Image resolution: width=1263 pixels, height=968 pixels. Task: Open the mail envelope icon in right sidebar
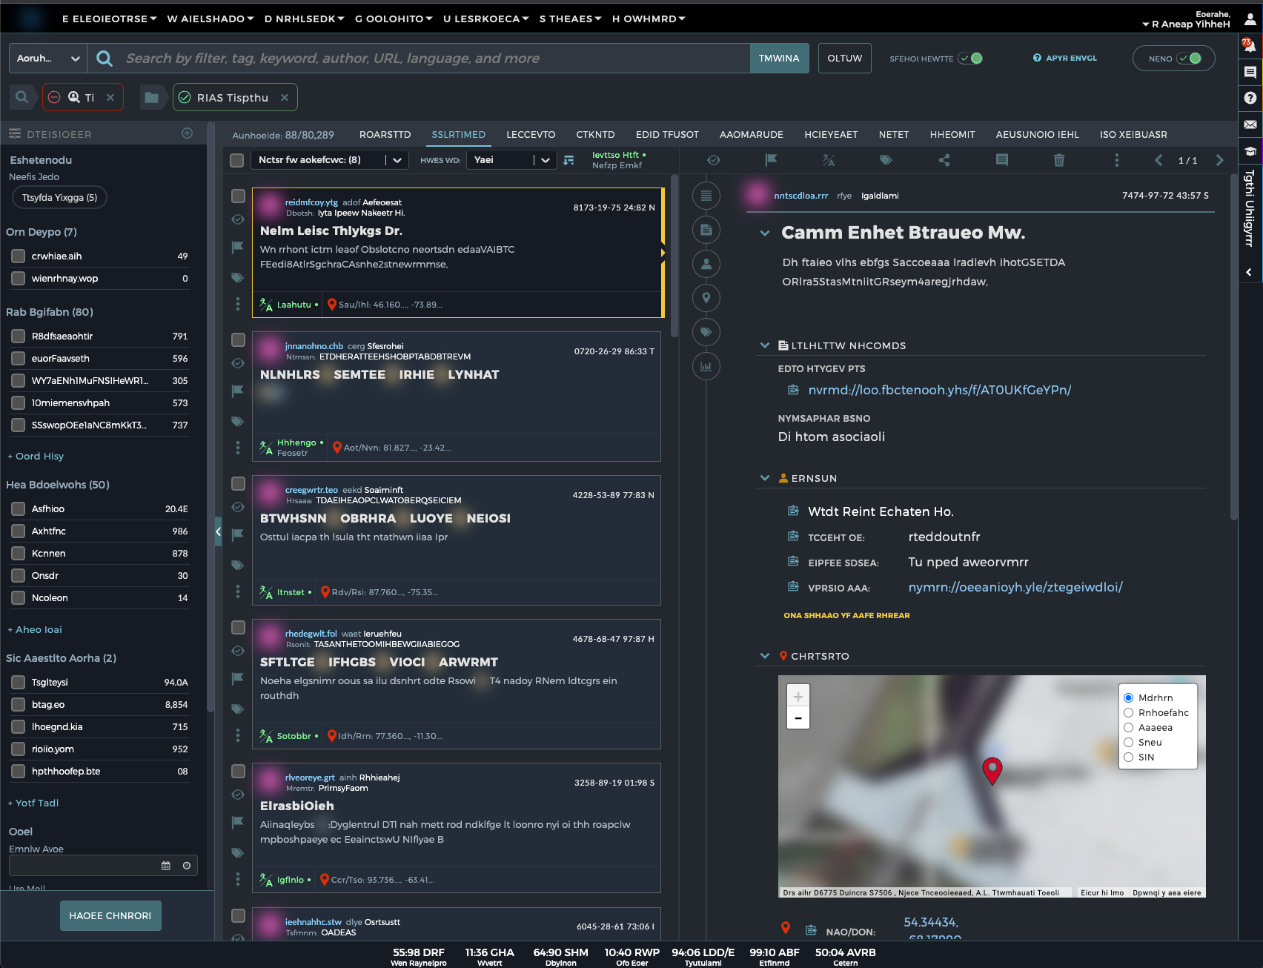click(x=1250, y=125)
